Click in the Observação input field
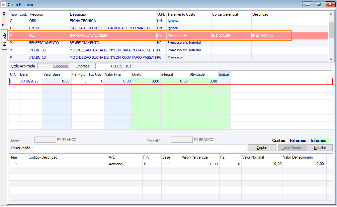Screen dimensions: 337x207 (140, 148)
